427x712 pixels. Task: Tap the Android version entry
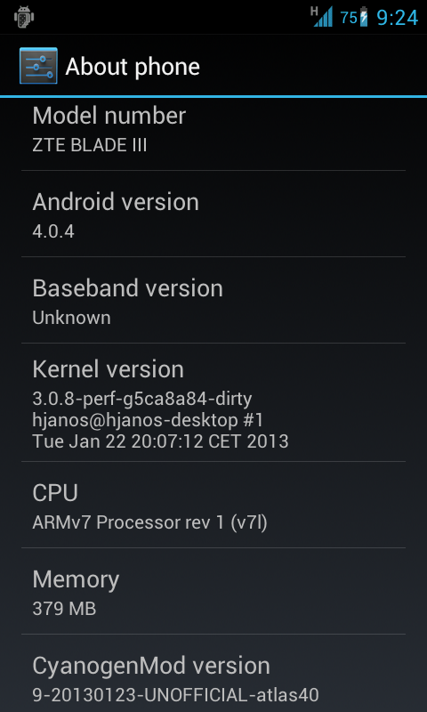coord(213,214)
